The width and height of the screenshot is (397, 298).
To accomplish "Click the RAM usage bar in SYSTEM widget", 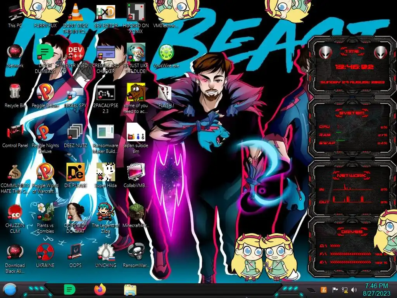I will coord(353,135).
